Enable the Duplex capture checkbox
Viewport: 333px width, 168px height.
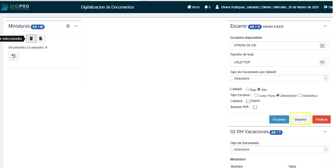tap(248, 101)
